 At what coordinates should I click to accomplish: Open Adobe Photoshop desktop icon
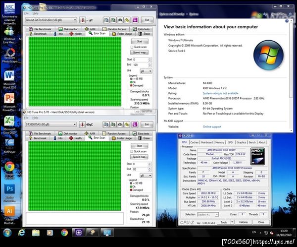[x=9, y=193]
